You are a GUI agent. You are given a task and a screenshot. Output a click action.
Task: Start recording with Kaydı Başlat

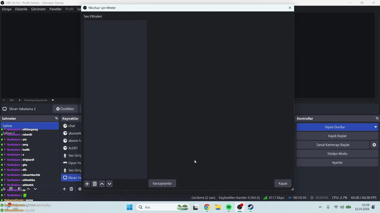(x=337, y=136)
